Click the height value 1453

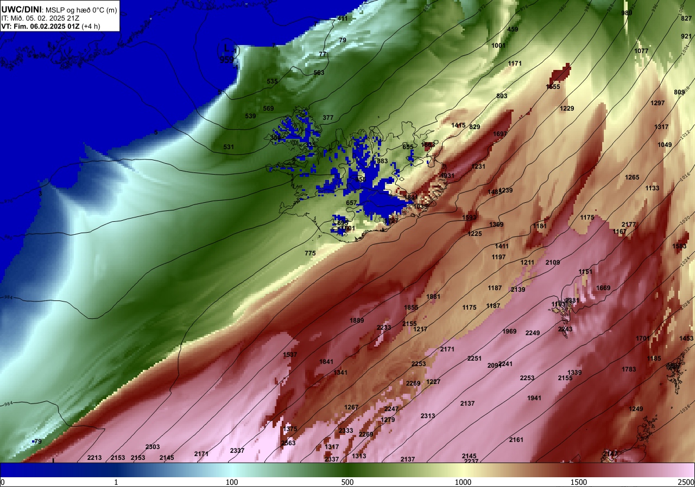(x=686, y=338)
